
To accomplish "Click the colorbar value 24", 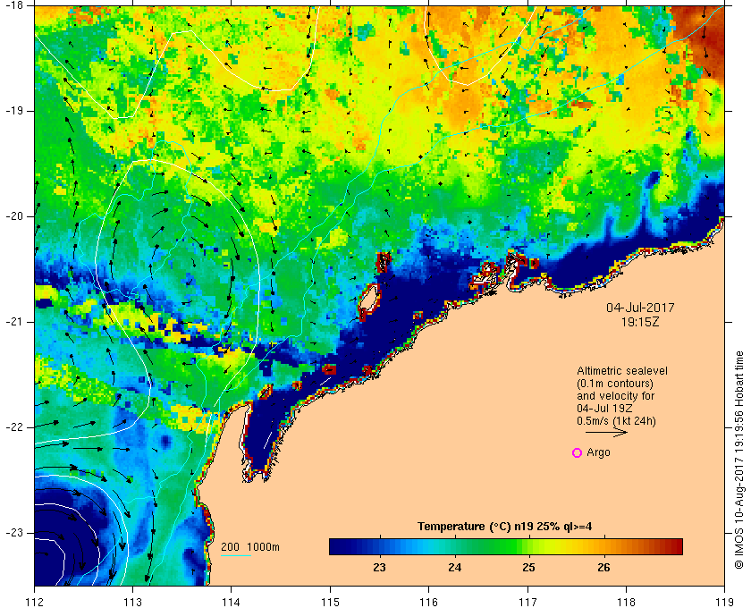I will coord(454,568).
